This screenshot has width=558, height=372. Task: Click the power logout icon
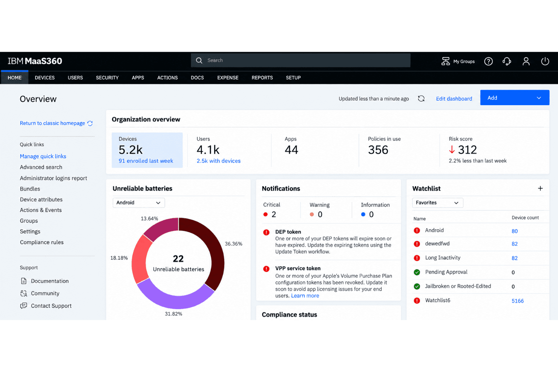[x=545, y=61]
